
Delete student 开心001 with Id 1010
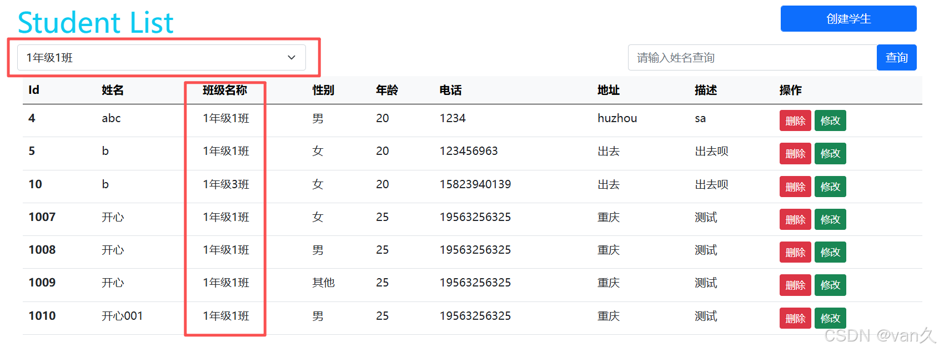tap(795, 318)
